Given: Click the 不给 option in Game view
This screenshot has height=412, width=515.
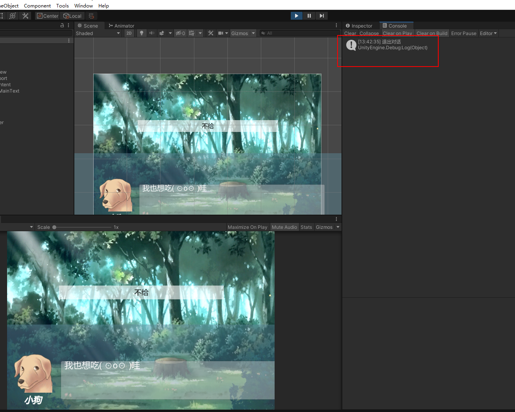Looking at the screenshot, I should [x=141, y=292].
